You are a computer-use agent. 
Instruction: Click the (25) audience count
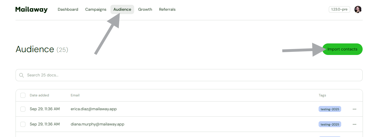(62, 50)
